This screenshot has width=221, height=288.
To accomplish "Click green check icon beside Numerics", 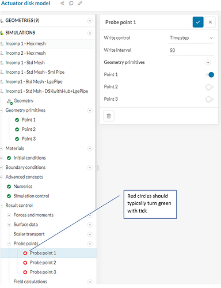I will [x=9, y=187].
